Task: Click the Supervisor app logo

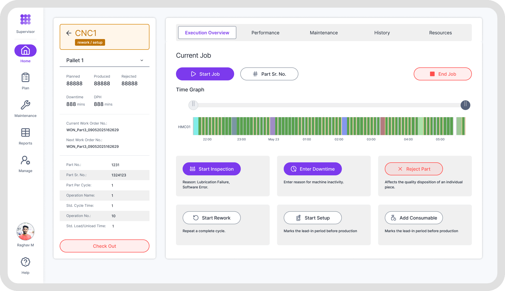Action: (x=26, y=20)
